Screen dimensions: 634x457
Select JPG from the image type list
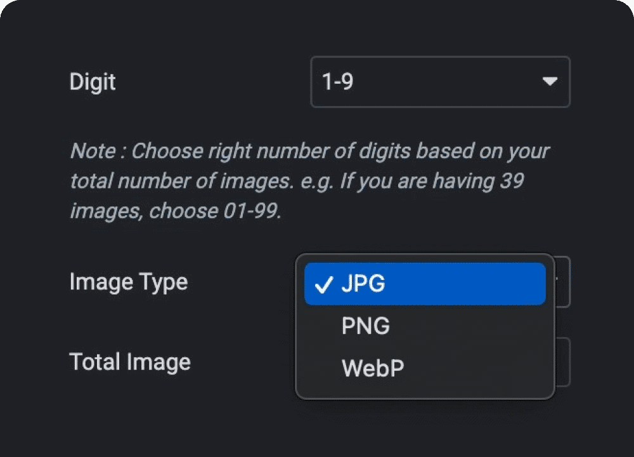tap(363, 284)
